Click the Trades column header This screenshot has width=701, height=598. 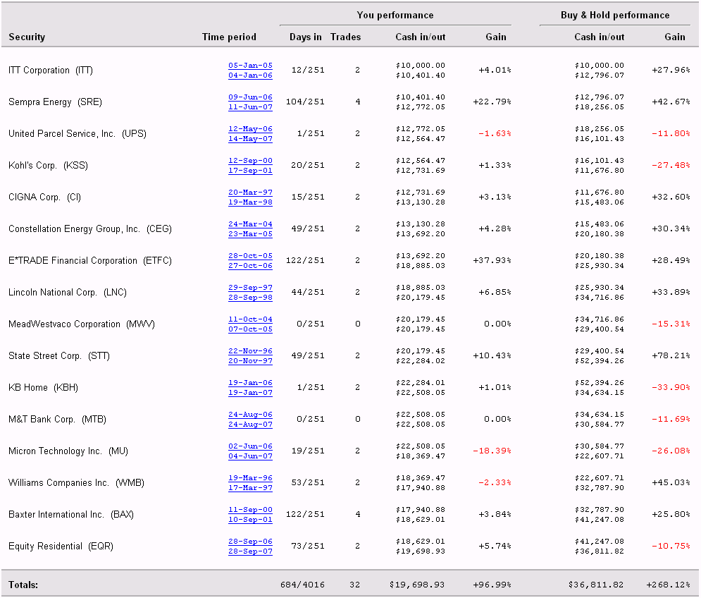pyautogui.click(x=346, y=37)
